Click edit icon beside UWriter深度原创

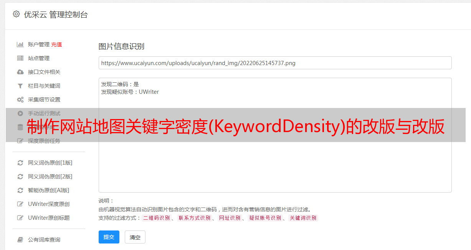[x=20, y=204]
